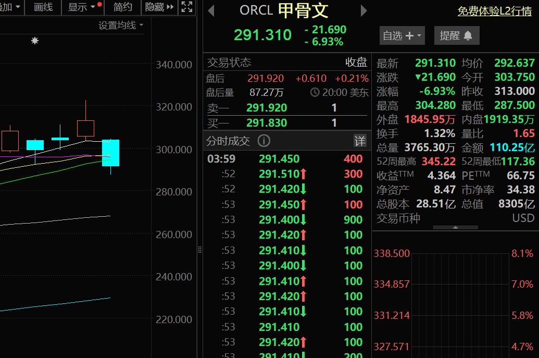Go to previous stock with left arrow
Viewport: 539px width, 358px height.
click(211, 11)
